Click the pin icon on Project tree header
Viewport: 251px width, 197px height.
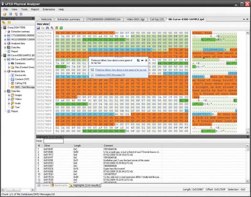tap(33, 19)
